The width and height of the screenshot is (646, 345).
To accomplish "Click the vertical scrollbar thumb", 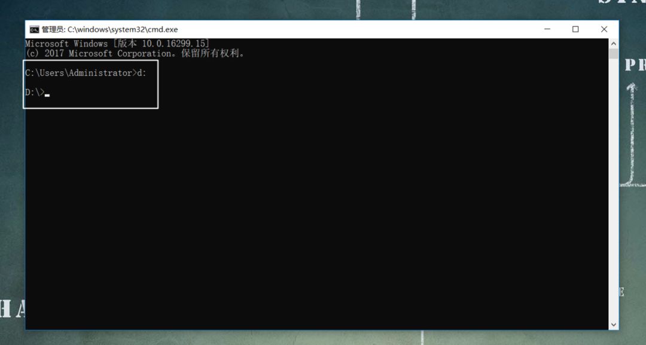I will (614, 54).
